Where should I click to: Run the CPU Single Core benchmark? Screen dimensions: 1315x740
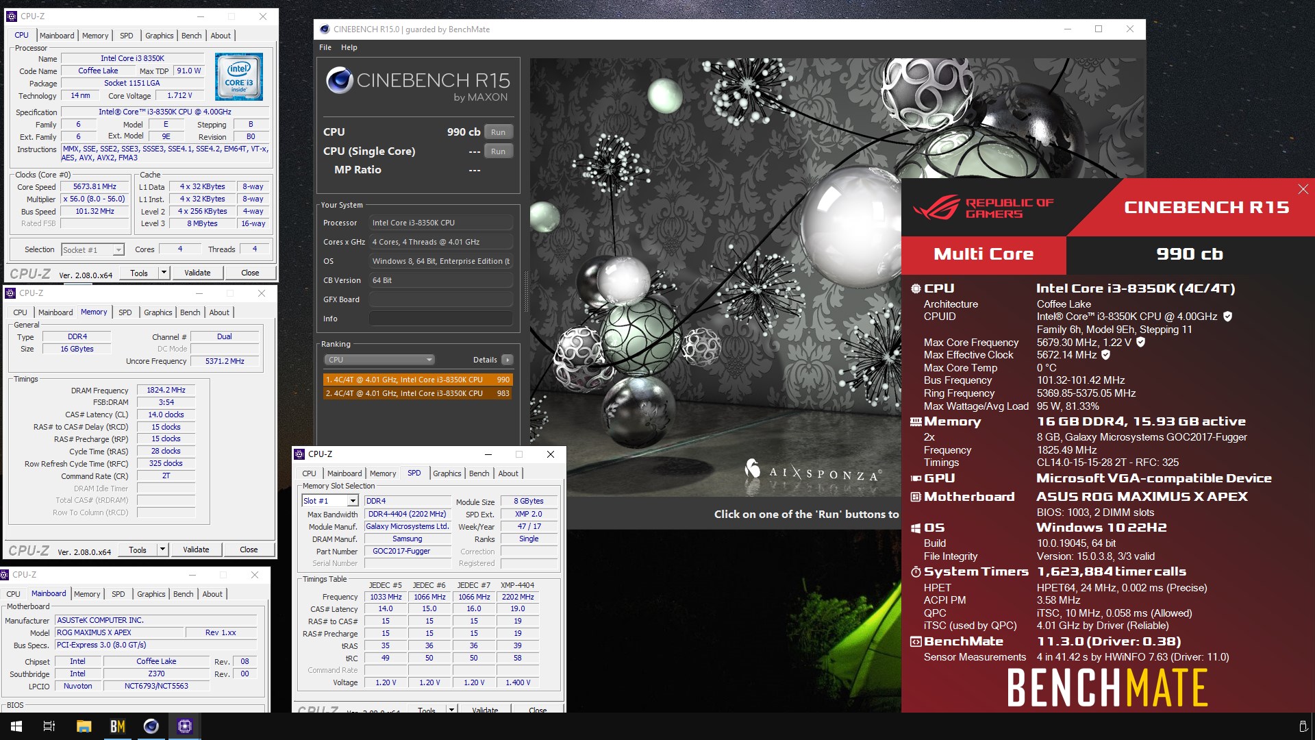(498, 151)
